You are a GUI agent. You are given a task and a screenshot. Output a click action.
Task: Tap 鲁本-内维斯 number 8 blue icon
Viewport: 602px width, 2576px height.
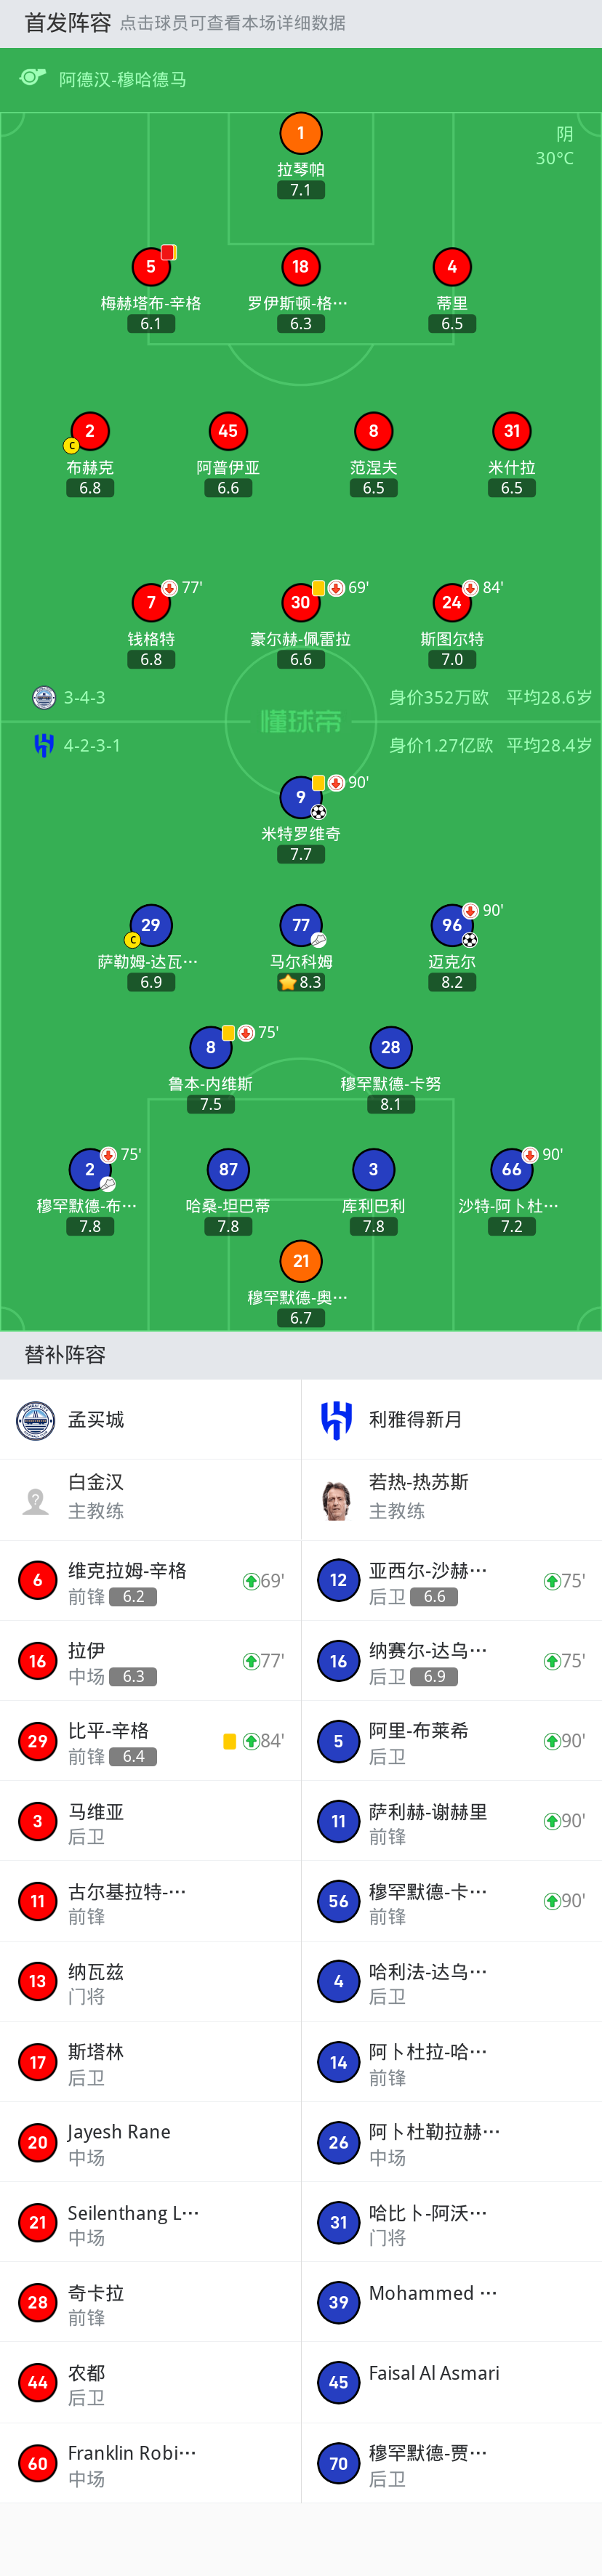tap(210, 1047)
